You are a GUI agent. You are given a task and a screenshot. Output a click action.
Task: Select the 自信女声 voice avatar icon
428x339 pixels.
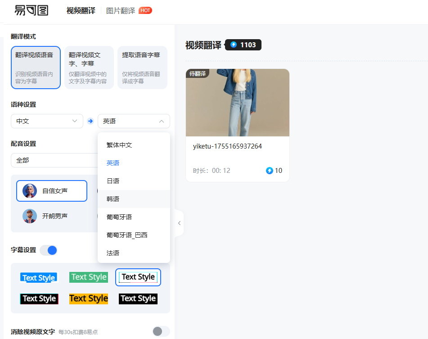30,191
